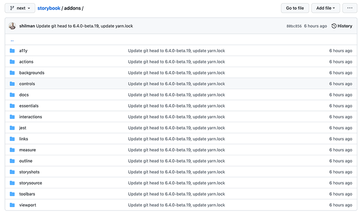Click the folder icon beside essentials

click(12, 106)
